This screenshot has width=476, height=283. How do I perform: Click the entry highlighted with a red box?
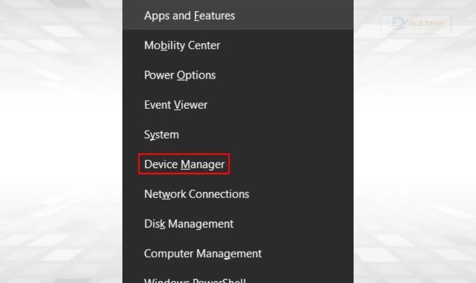tap(184, 165)
